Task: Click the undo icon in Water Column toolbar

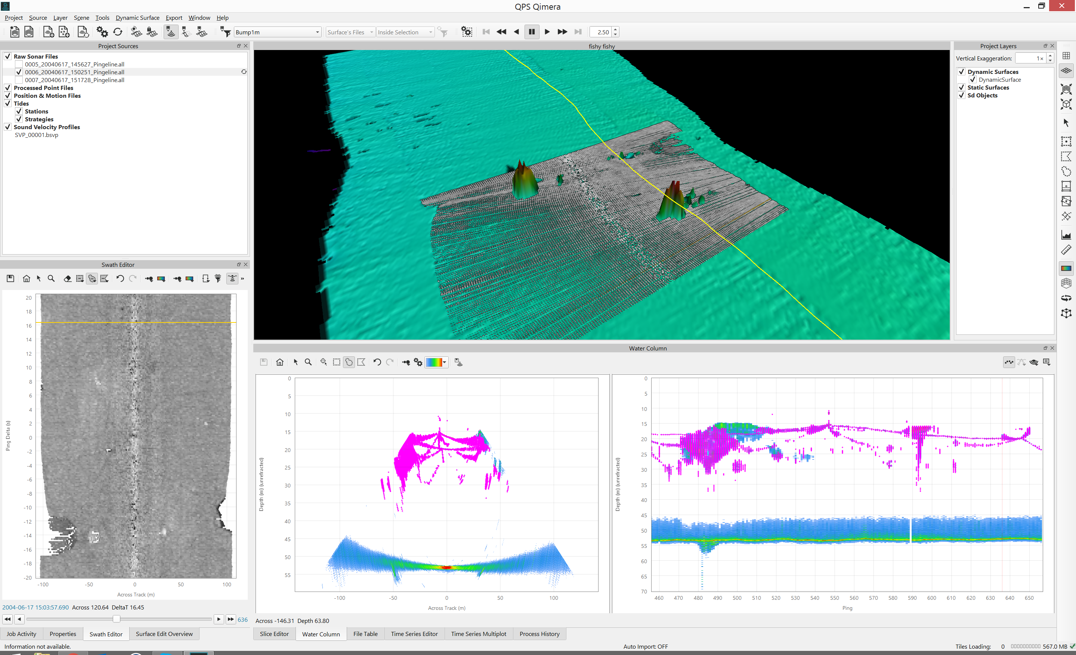Action: click(377, 362)
